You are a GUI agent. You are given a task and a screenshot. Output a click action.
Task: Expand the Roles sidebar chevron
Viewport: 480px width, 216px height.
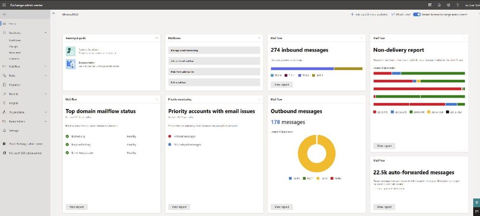46,75
